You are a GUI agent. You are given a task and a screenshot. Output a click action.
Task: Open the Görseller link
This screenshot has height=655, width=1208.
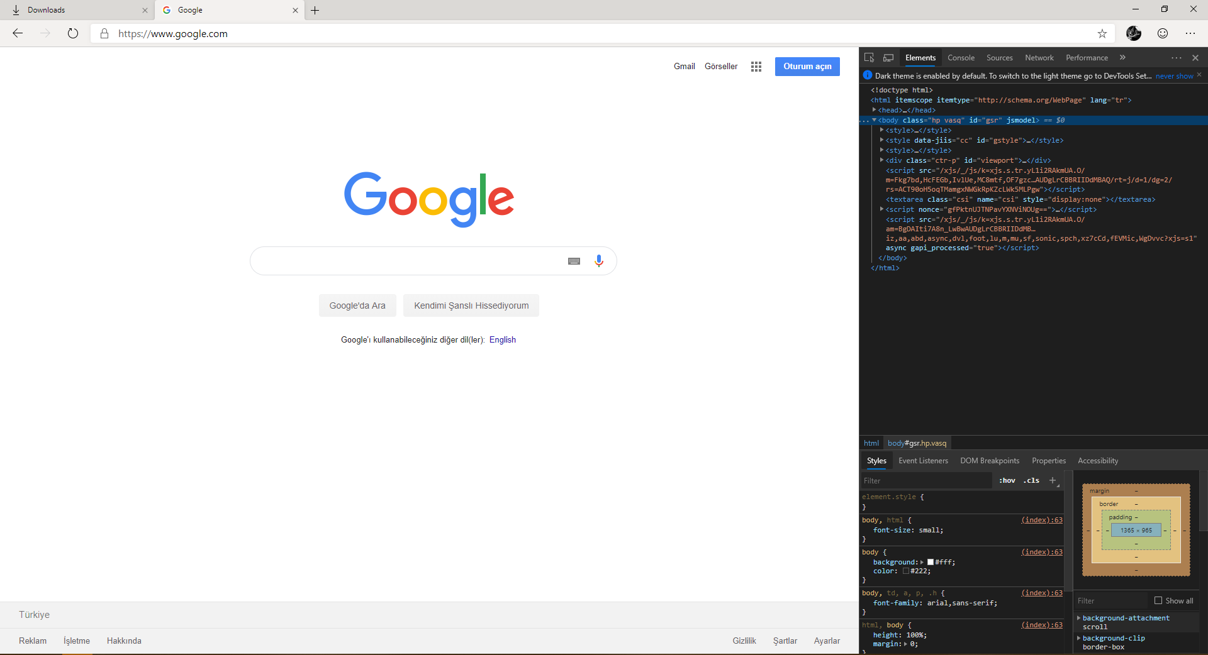point(721,67)
